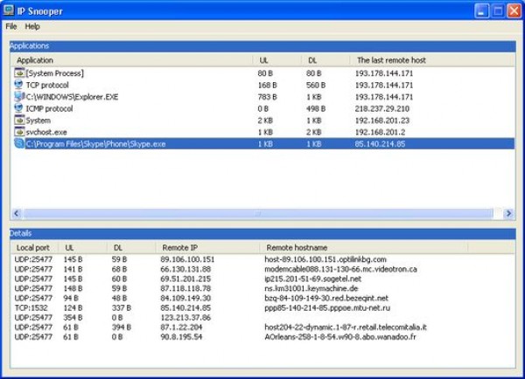Sort by The last remote host header
The height and width of the screenshot is (379, 525).
[x=432, y=60]
